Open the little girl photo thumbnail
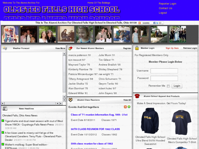 click(x=85, y=34)
